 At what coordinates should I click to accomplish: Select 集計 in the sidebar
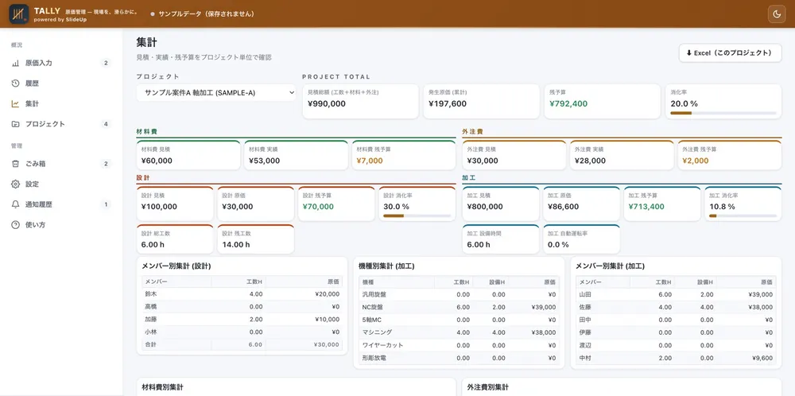point(61,103)
